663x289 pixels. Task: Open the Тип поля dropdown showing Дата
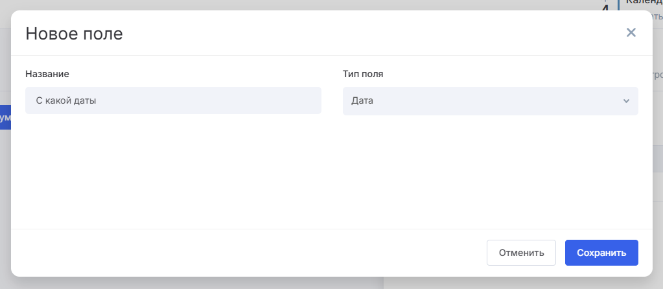click(490, 101)
